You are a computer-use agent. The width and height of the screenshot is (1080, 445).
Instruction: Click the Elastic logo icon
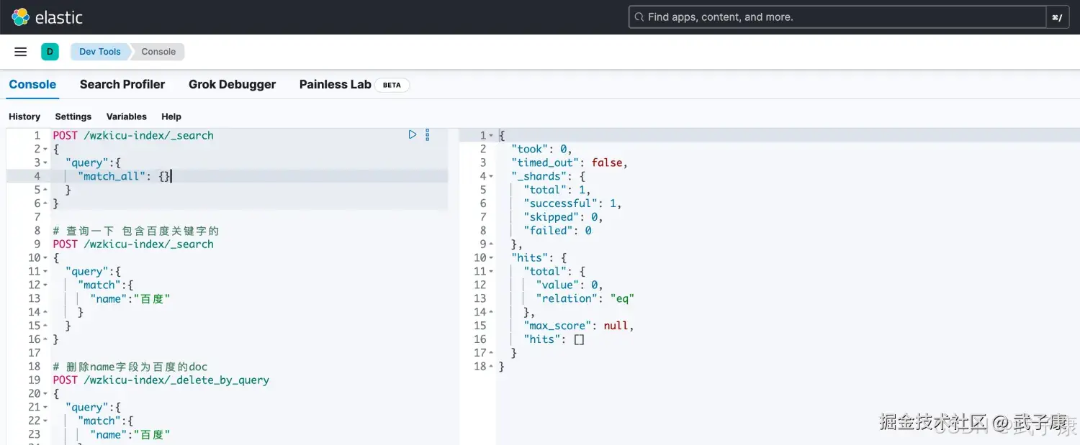[x=20, y=17]
